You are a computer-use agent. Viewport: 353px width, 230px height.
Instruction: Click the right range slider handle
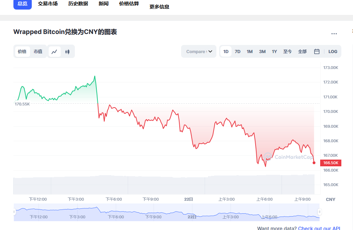pos(319,212)
